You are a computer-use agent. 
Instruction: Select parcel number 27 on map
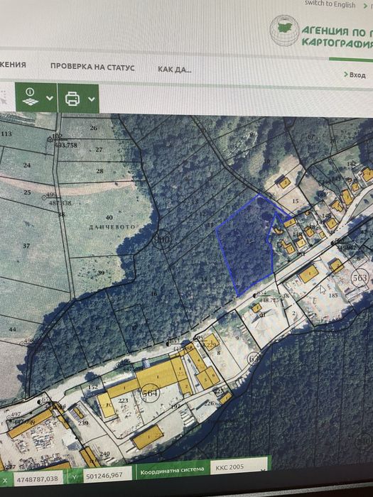pos(99,150)
